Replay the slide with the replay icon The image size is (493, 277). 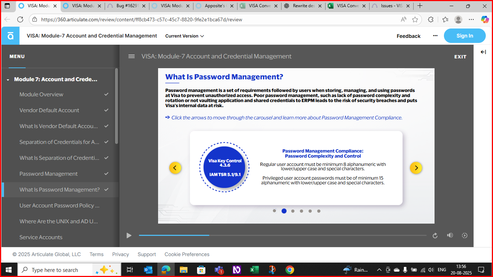[x=435, y=236]
